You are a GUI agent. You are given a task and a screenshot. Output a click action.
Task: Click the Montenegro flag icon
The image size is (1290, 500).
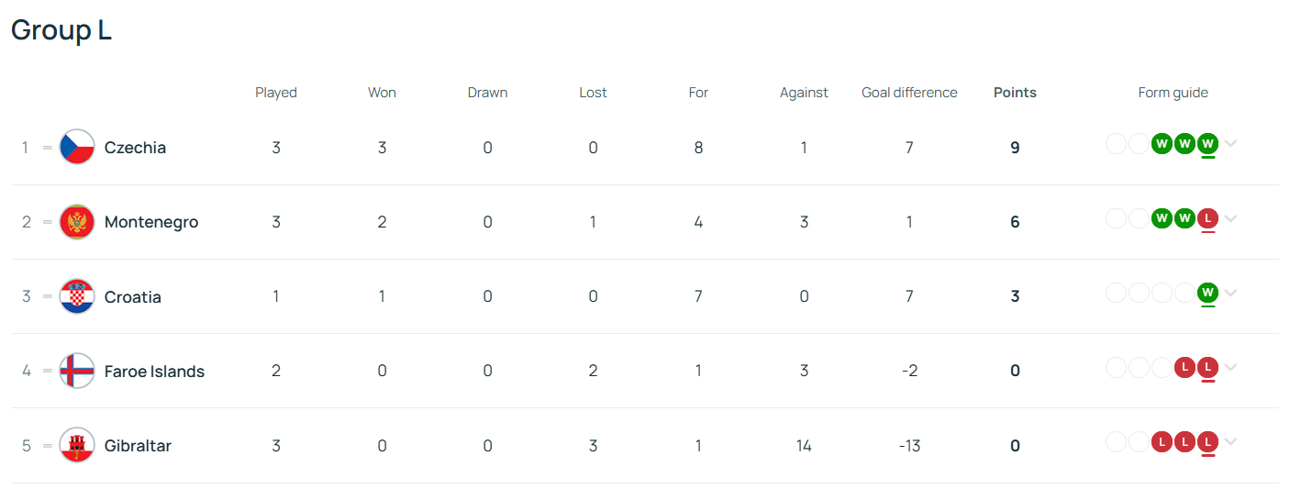(x=77, y=222)
